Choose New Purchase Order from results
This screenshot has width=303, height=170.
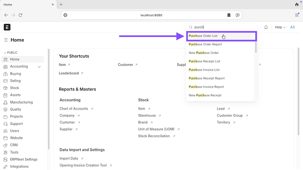[x=204, y=53]
